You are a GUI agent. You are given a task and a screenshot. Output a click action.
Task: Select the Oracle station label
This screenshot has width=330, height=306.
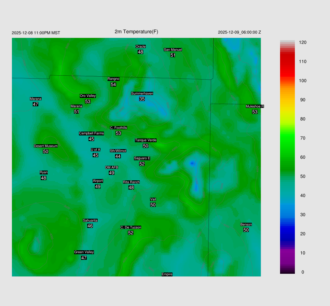tap(141, 46)
